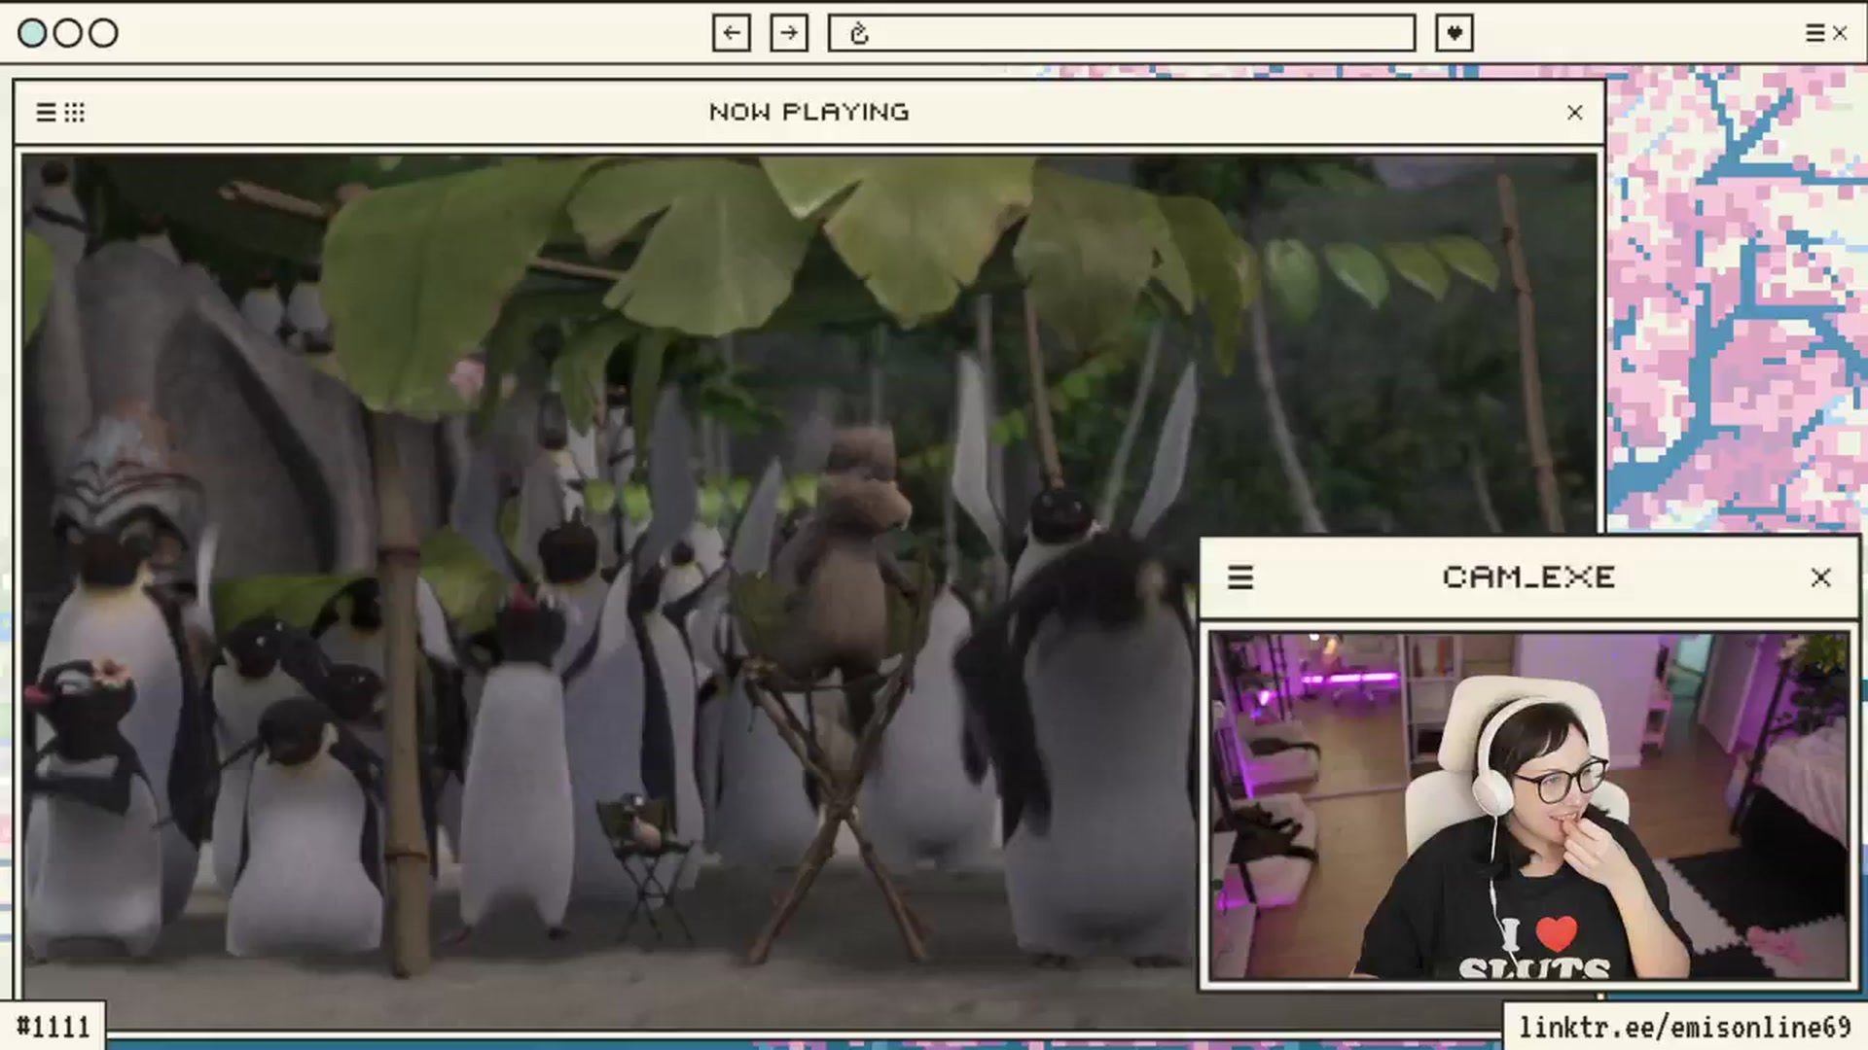Click the heart favorite button
Viewport: 1868px width, 1050px height.
1455,33
